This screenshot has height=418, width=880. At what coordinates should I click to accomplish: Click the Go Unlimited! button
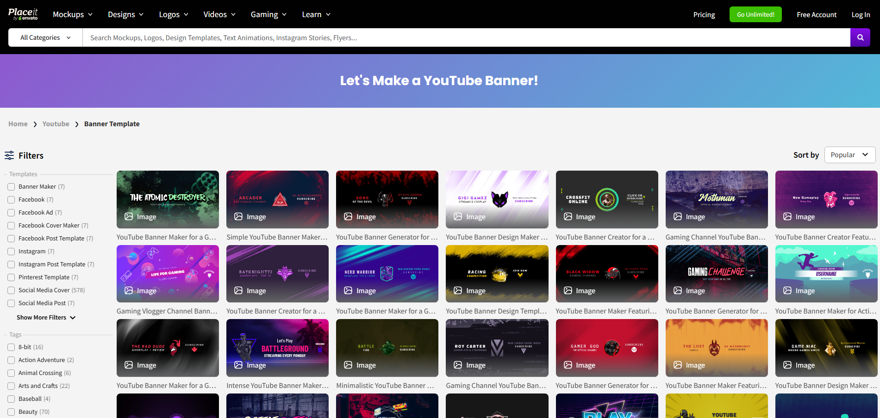click(755, 14)
